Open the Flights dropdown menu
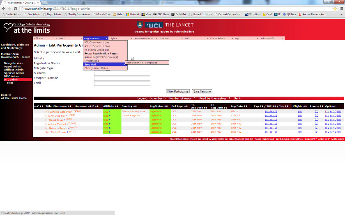Viewport: 345px width, 215px height. 121,38
